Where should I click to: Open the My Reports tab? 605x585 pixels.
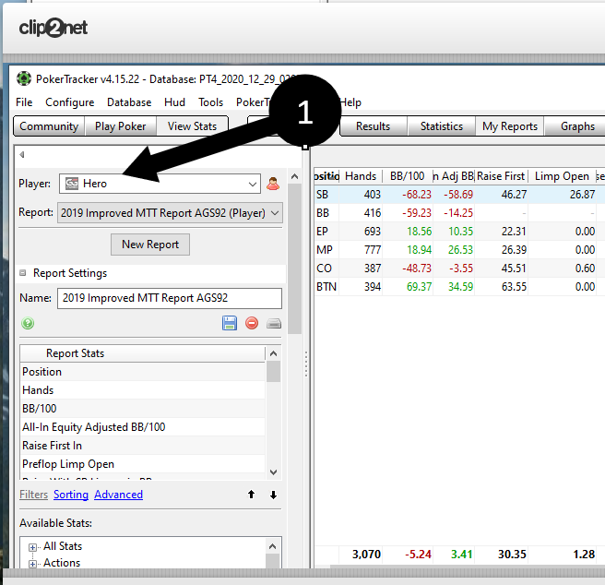pos(510,126)
